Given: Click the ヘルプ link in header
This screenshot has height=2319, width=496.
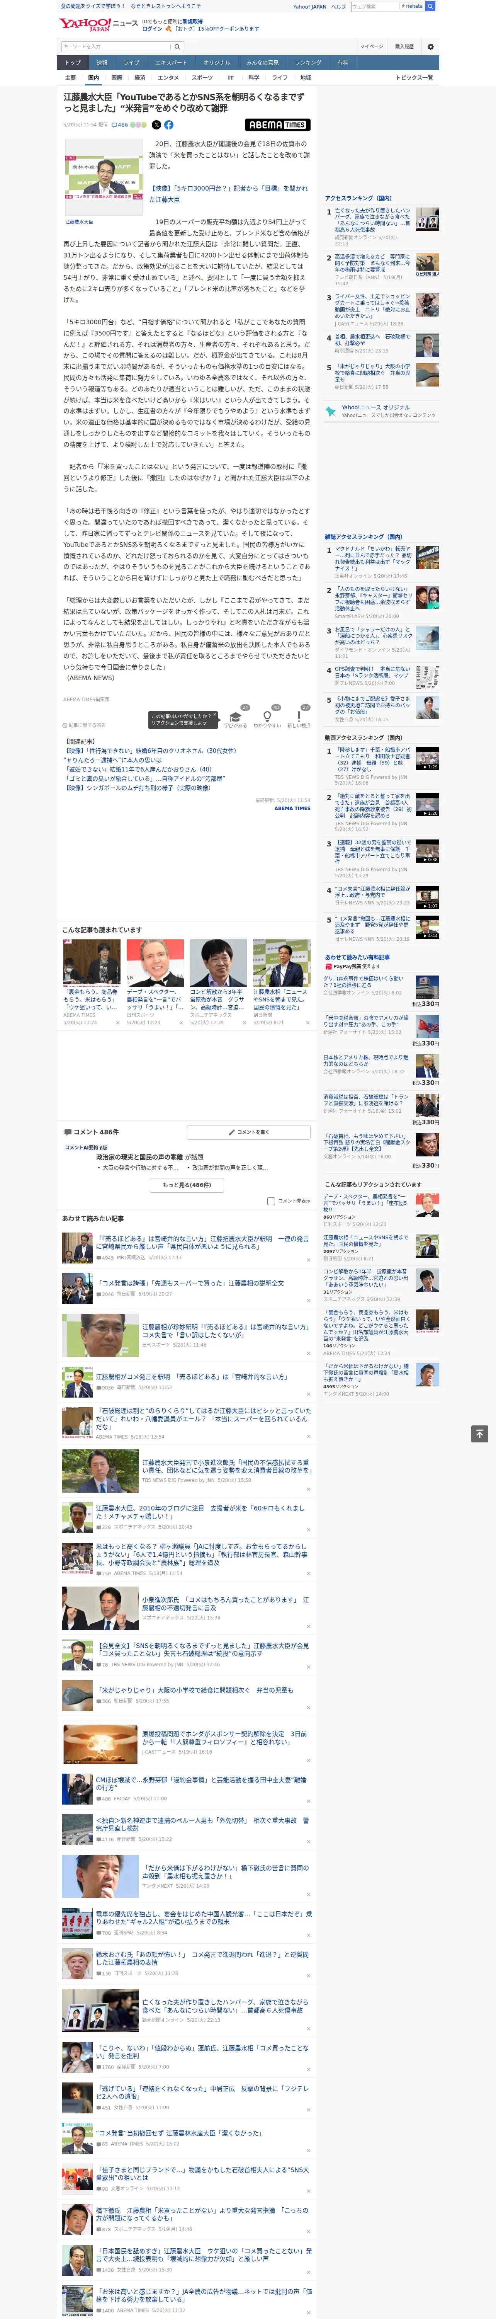Looking at the screenshot, I should (x=338, y=6).
